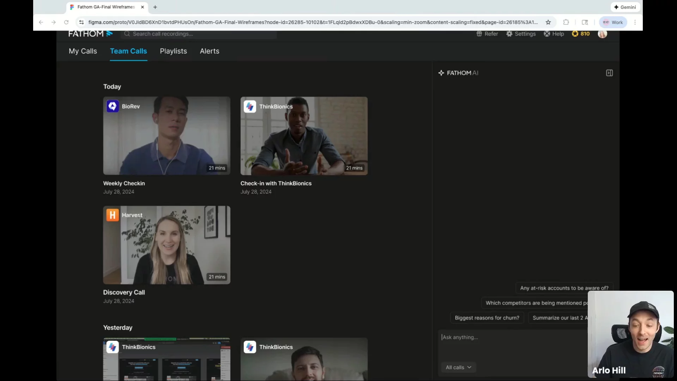
Task: Expand the All calls dropdown
Action: click(458, 367)
